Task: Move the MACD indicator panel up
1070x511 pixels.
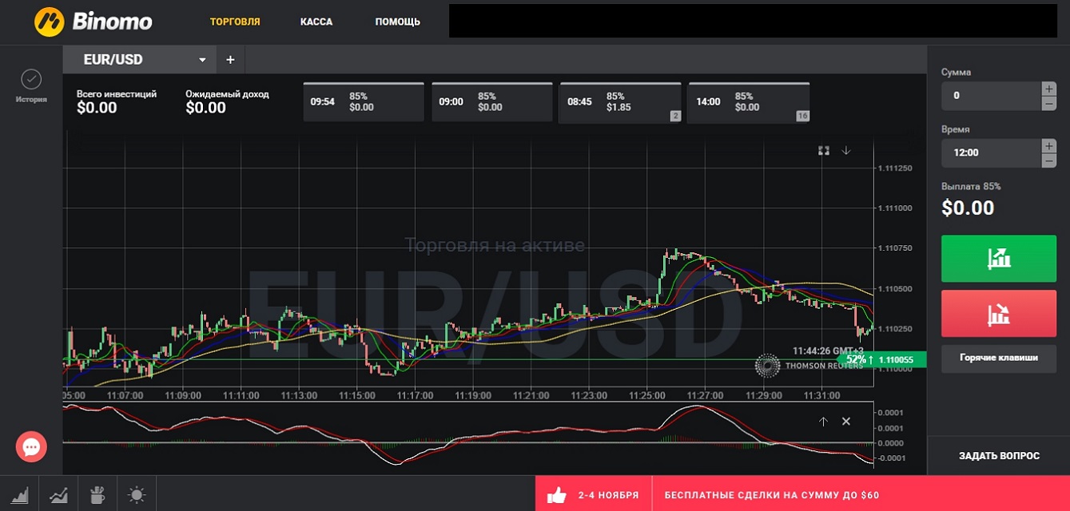Action: pyautogui.click(x=823, y=422)
